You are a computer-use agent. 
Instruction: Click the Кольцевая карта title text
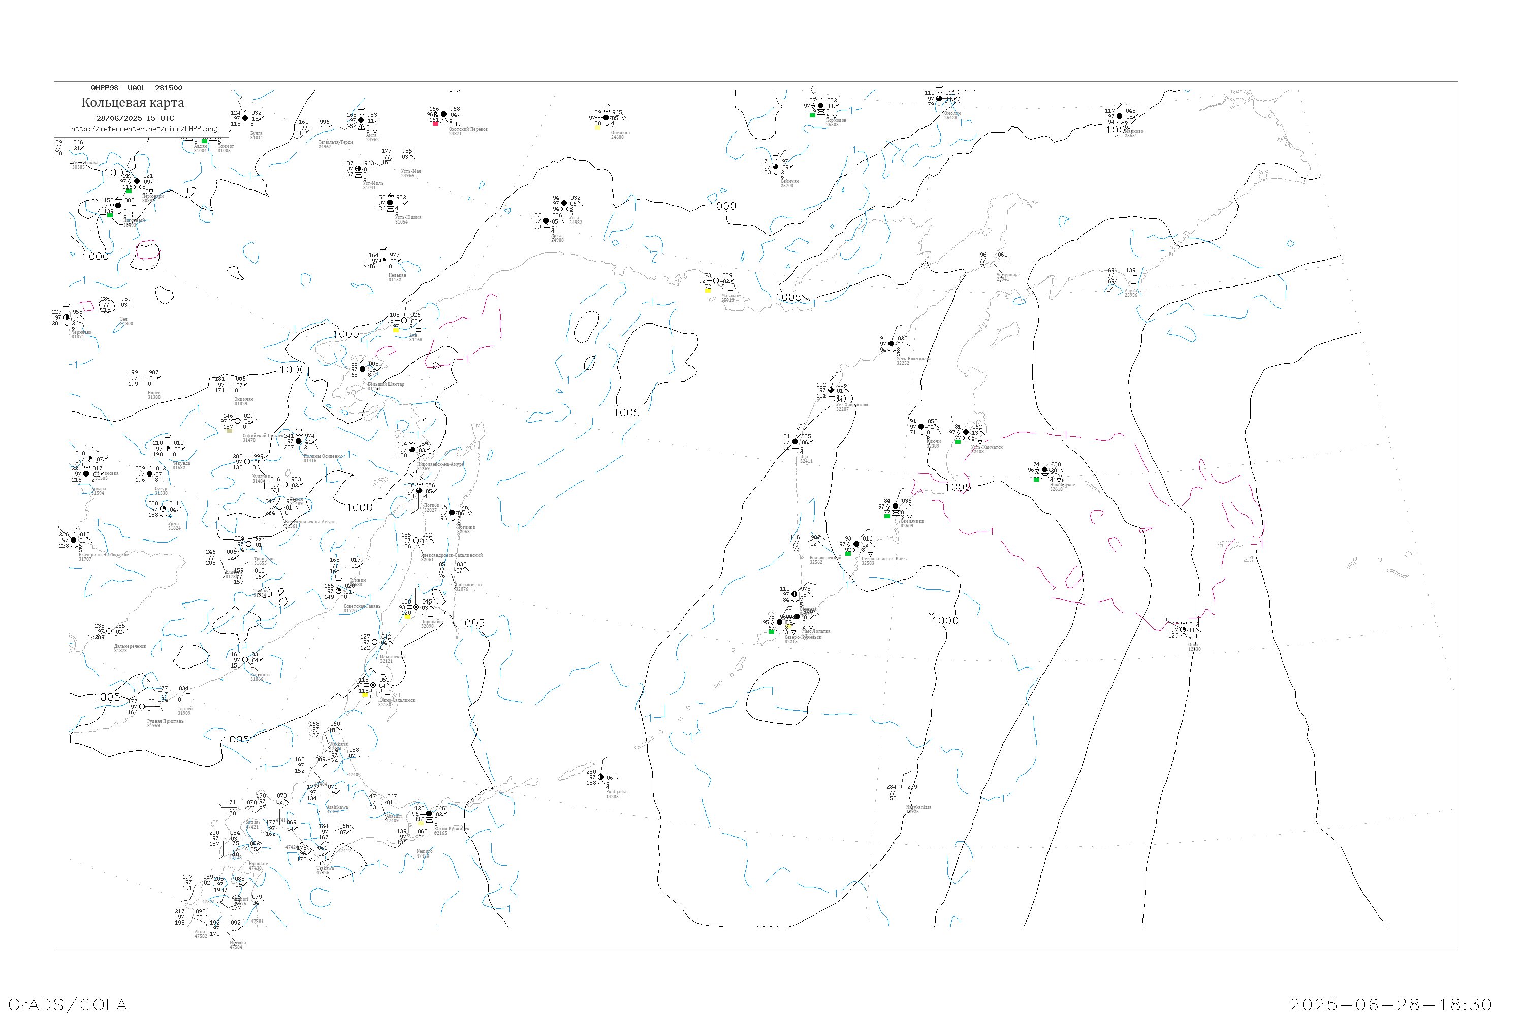pos(133,103)
